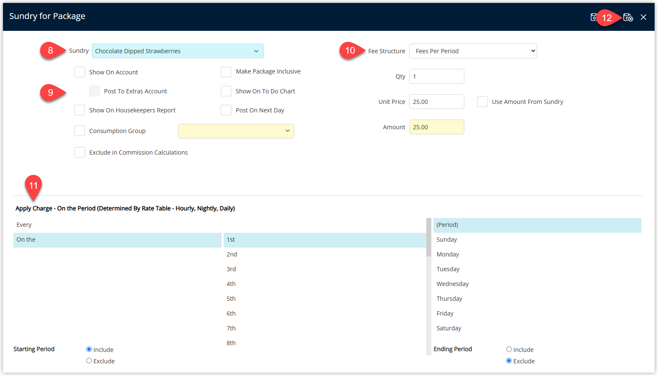Select Exclude for Ending Period
The height and width of the screenshot is (376, 658).
(509, 361)
